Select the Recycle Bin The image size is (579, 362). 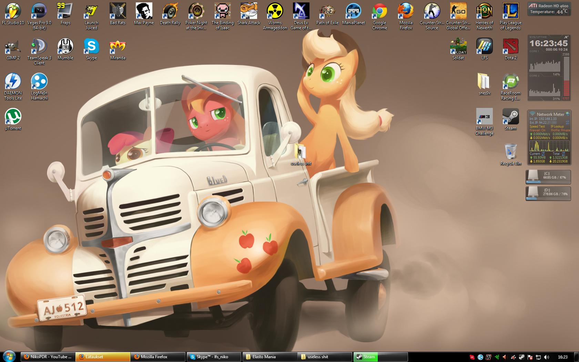pyautogui.click(x=511, y=154)
